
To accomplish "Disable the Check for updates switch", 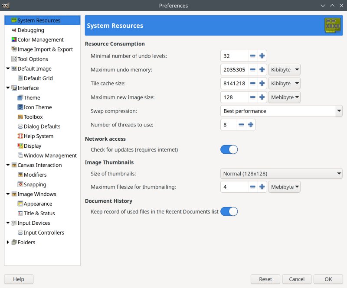I will [x=229, y=149].
